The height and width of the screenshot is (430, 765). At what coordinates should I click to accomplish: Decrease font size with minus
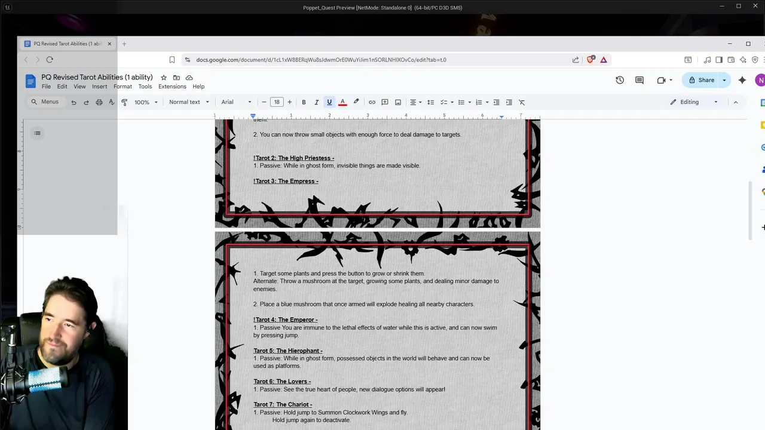(x=264, y=102)
